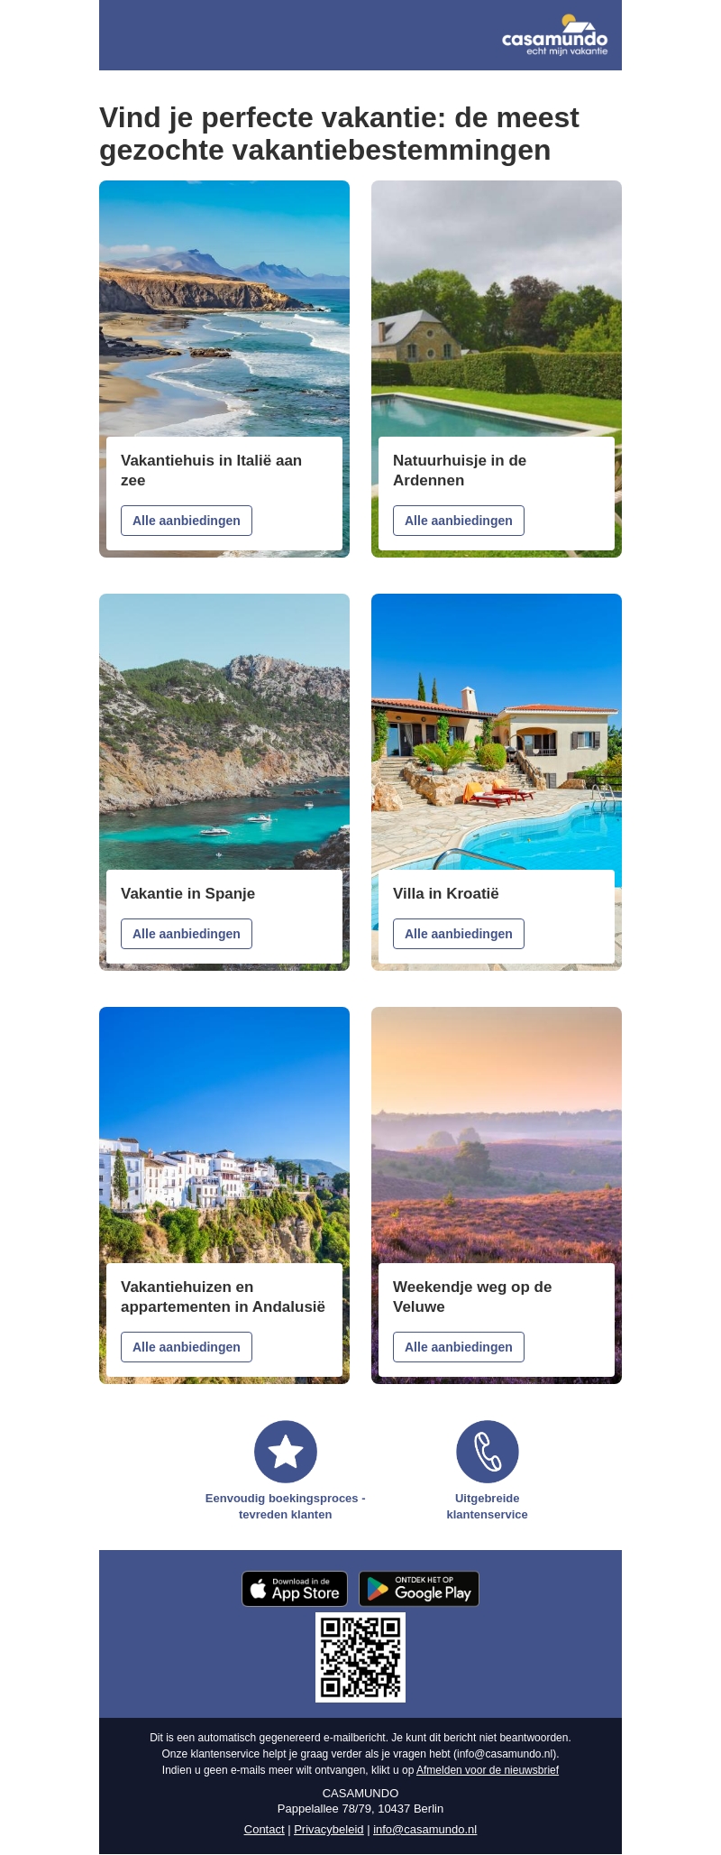Click the Italian coastline beach photo
Screen dimensions: 721x1855
[224, 309]
